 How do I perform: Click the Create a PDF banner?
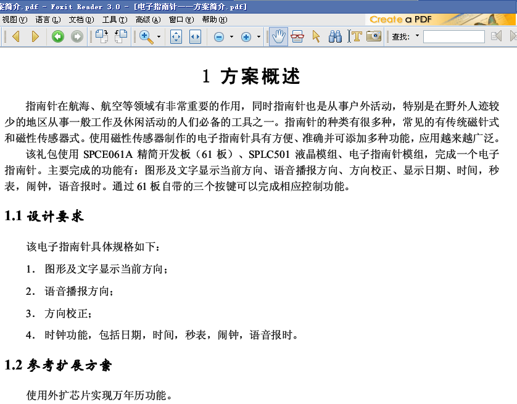tap(440, 20)
